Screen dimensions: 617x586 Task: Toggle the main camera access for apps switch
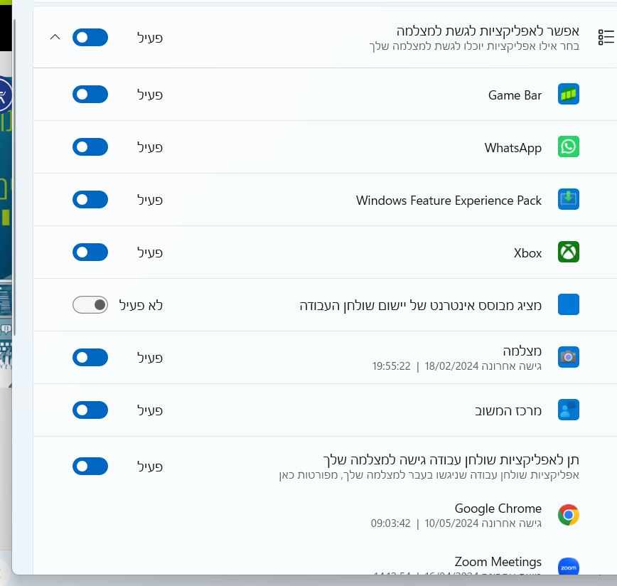pos(90,38)
